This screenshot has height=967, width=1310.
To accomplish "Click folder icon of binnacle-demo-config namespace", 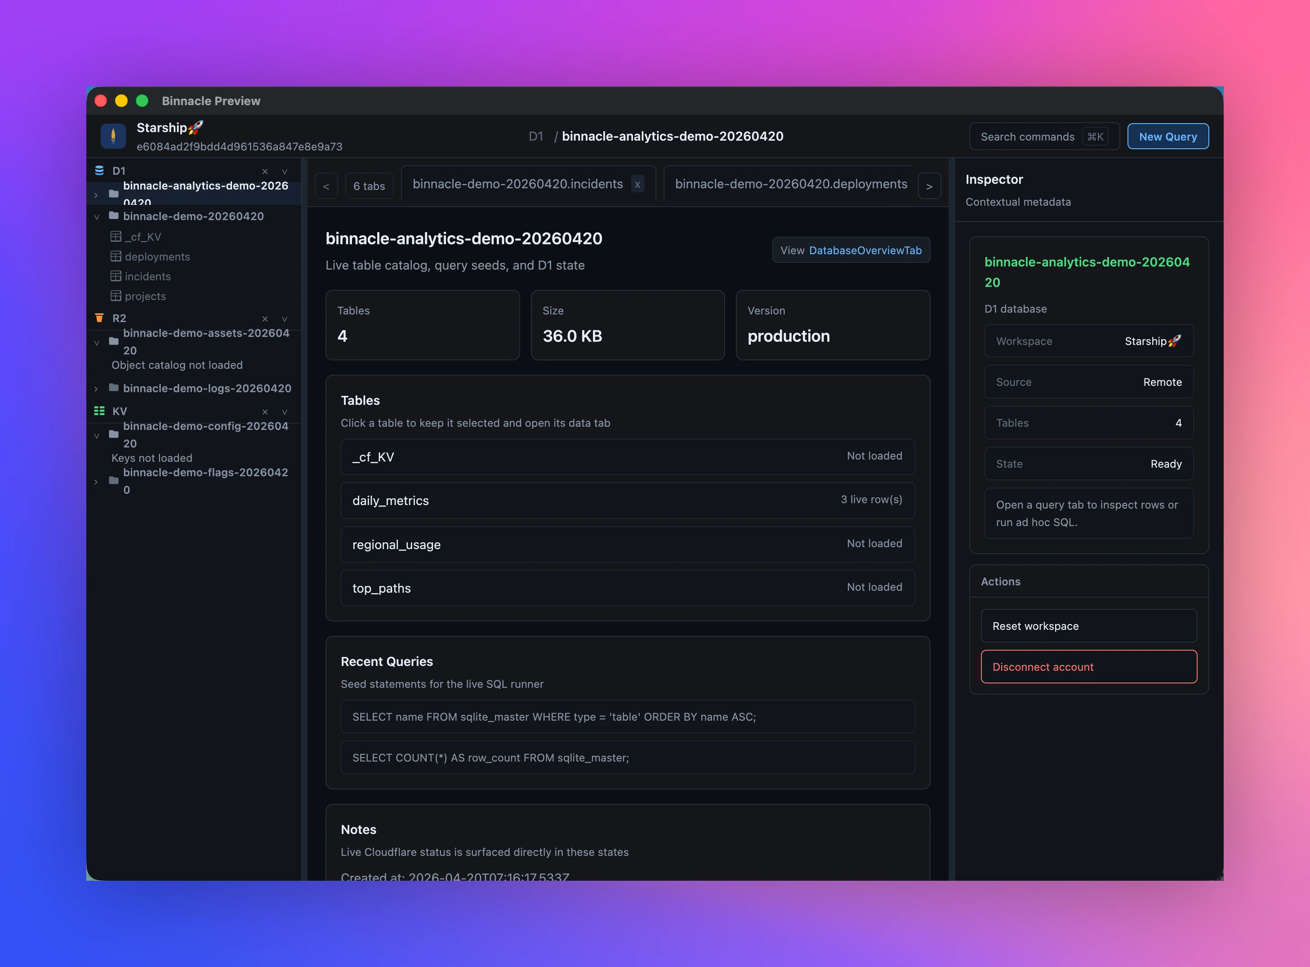I will (x=114, y=435).
